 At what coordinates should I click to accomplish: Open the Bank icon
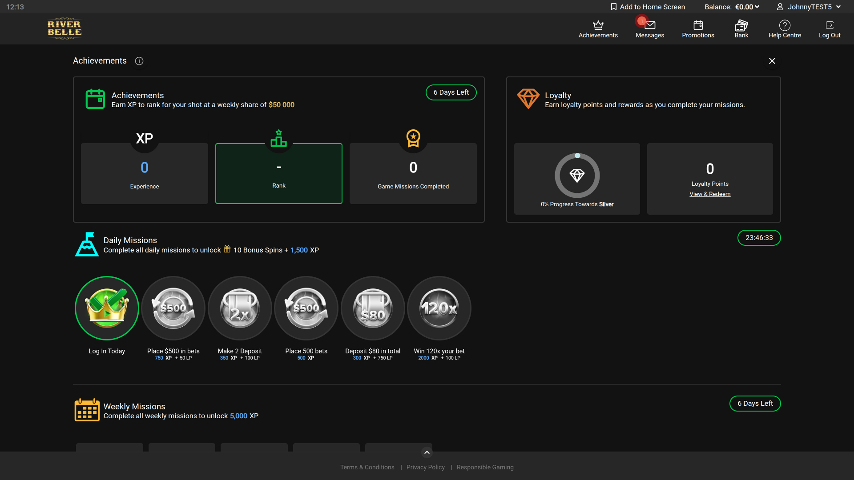[x=741, y=26]
